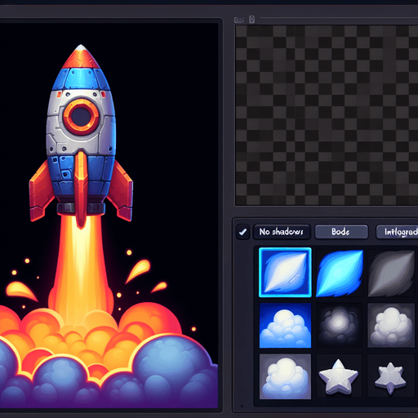Viewport: 418px width, 418px height.
Task: Select the five-pointed white star sprite
Action: coord(338,377)
